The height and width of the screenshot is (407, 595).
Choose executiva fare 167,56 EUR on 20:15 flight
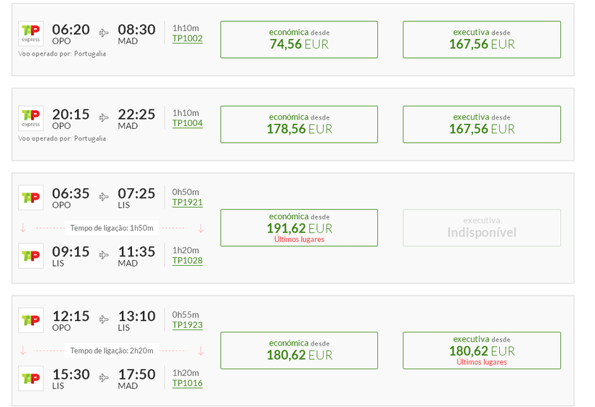482,124
